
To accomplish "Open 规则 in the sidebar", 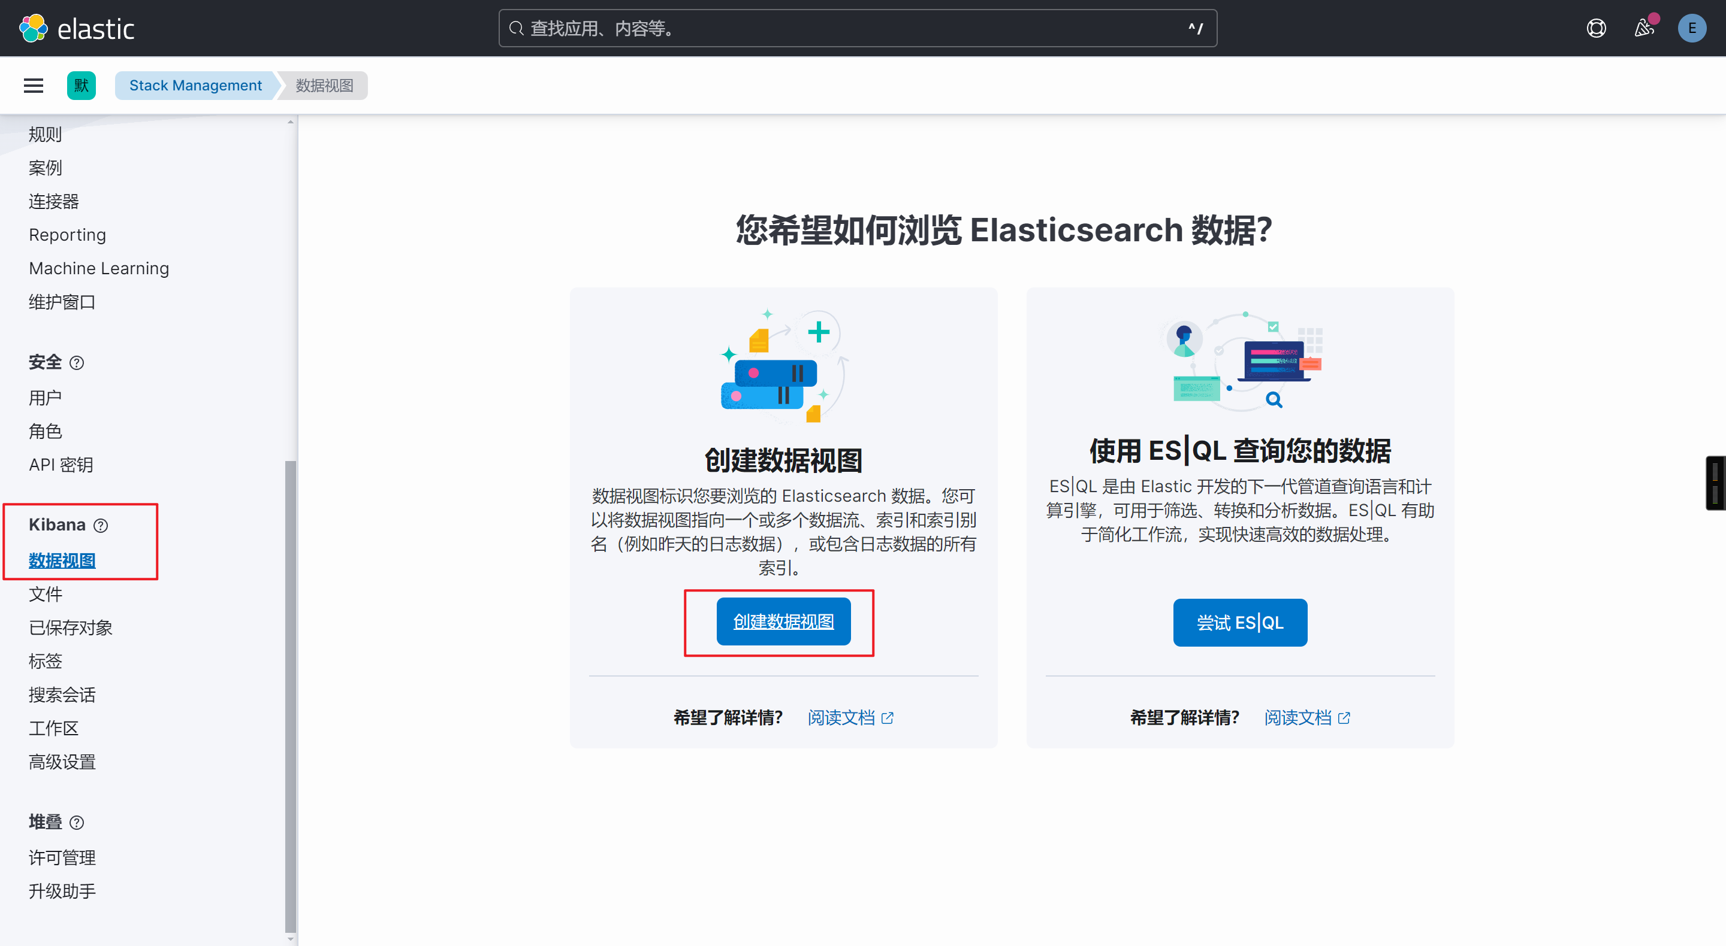I will (45, 135).
